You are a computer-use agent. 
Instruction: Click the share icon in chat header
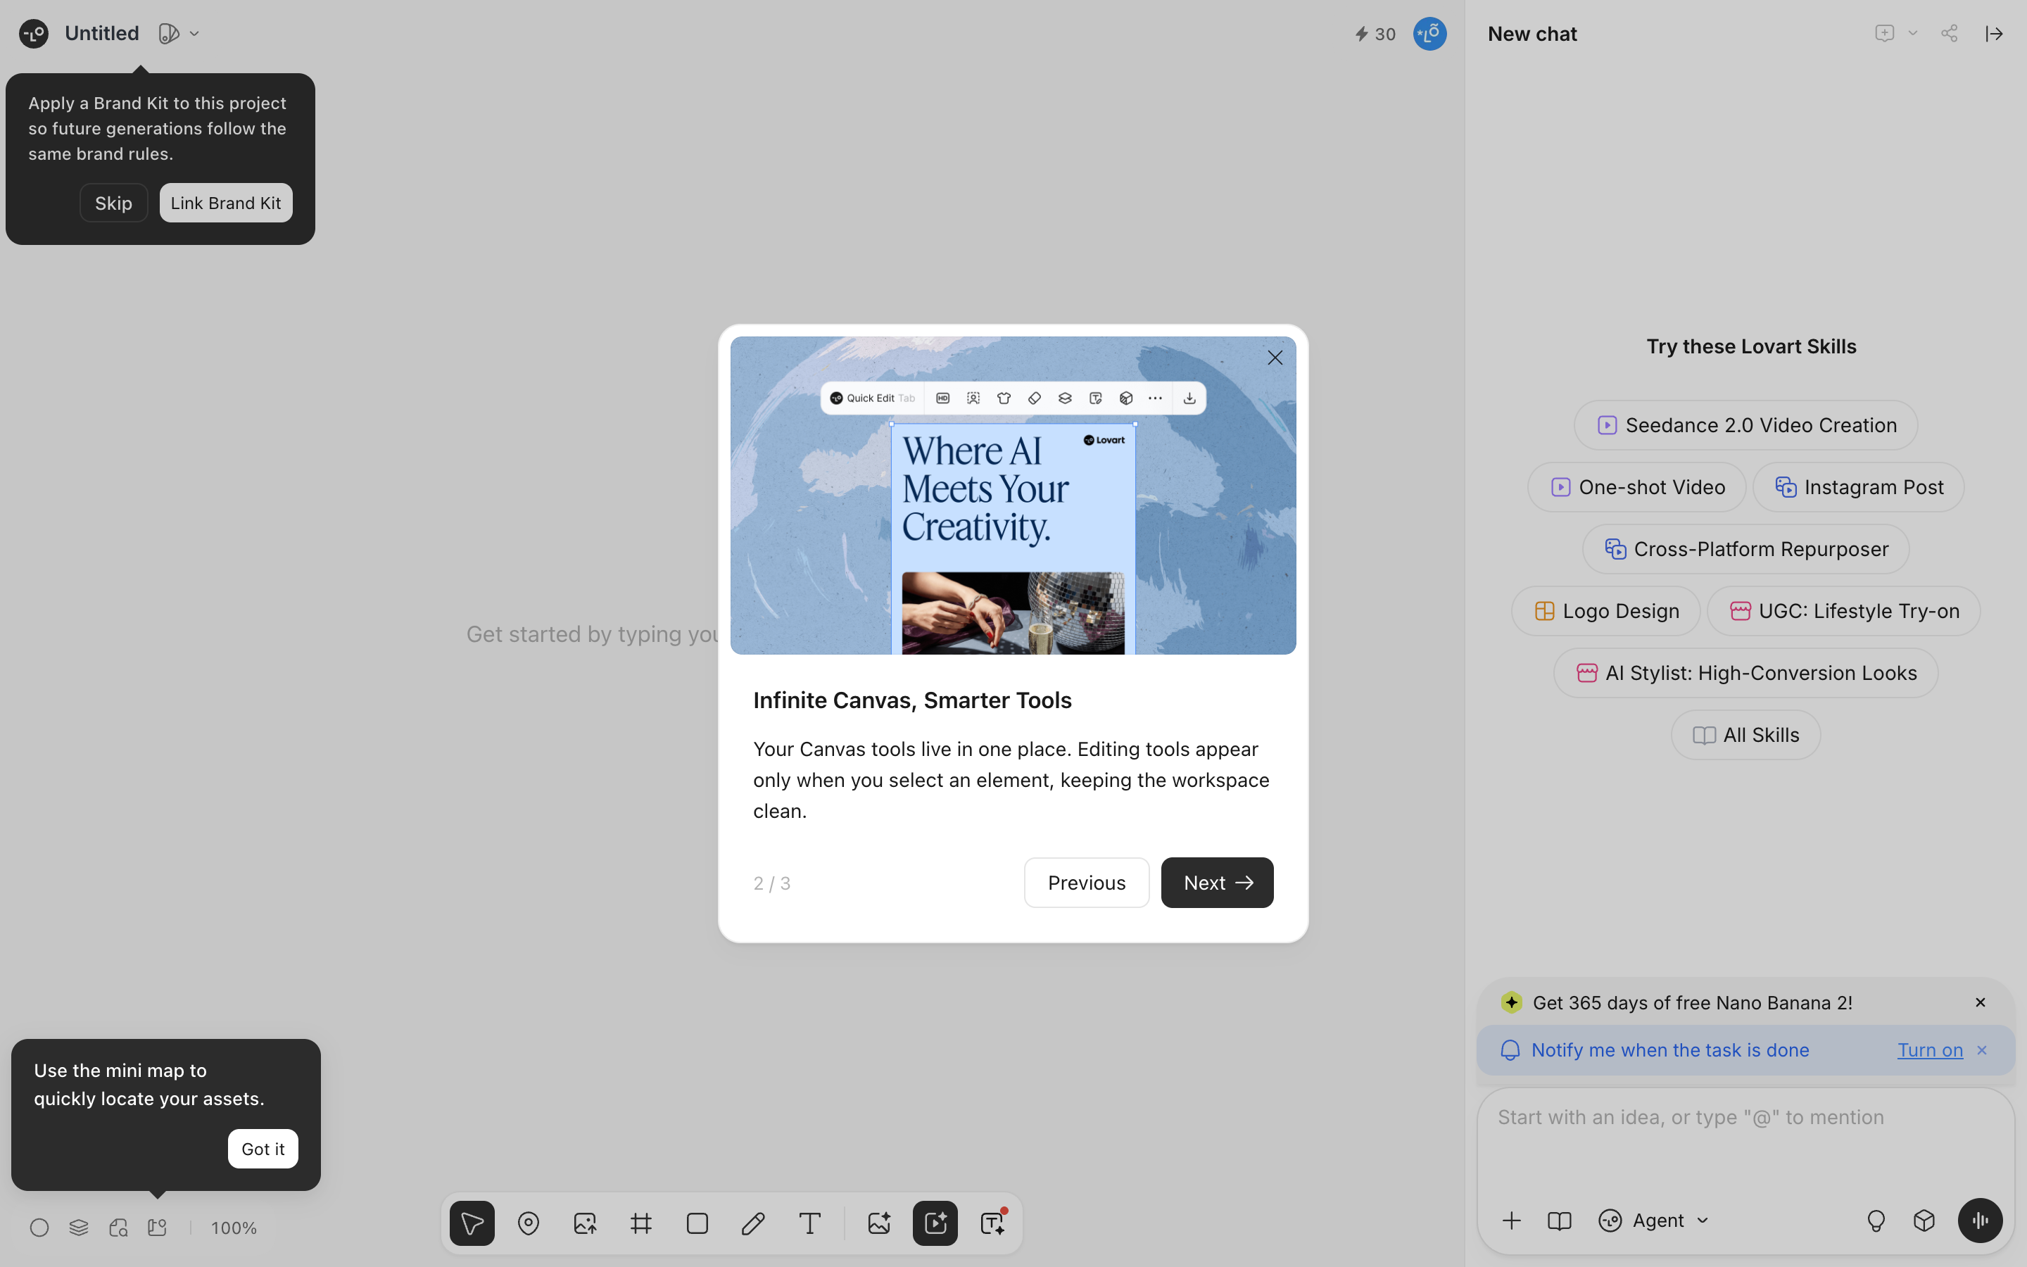pos(1950,34)
